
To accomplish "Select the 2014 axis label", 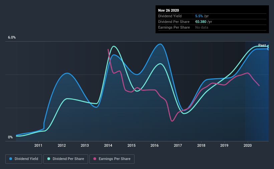I will (x=108, y=145).
